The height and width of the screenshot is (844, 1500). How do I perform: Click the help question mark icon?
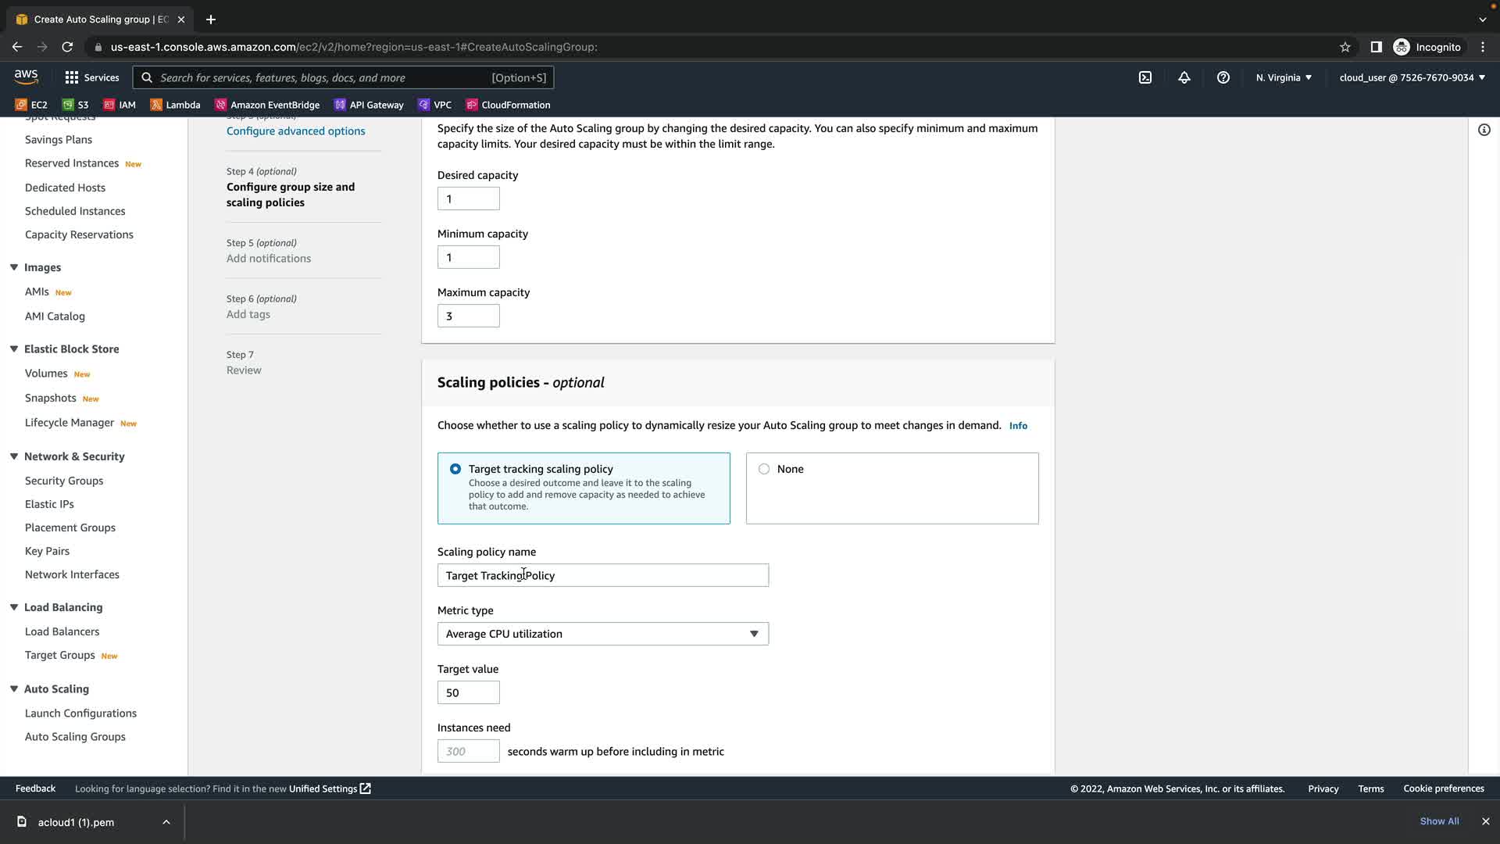click(1223, 77)
